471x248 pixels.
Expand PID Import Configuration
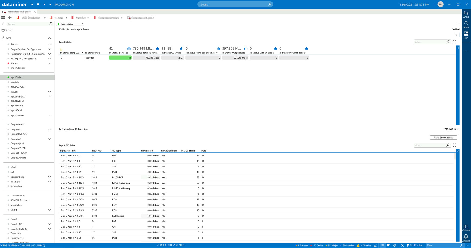(49, 59)
